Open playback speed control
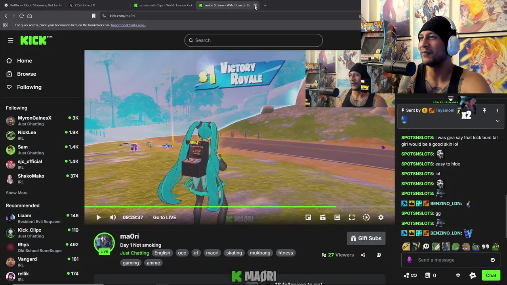This screenshot has height=285, width=507. pos(366,217)
